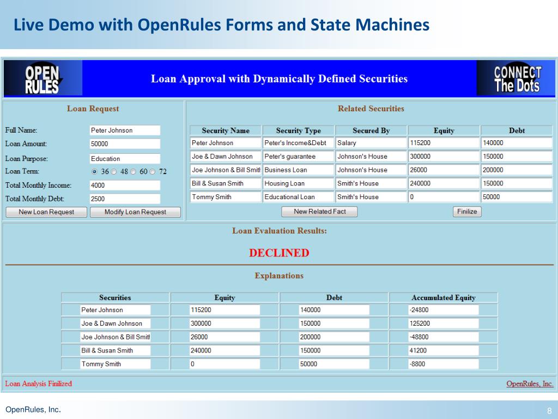Click Accumulated Equity value -24800
Image resolution: width=558 pixels, height=419 pixels.
pos(443,310)
